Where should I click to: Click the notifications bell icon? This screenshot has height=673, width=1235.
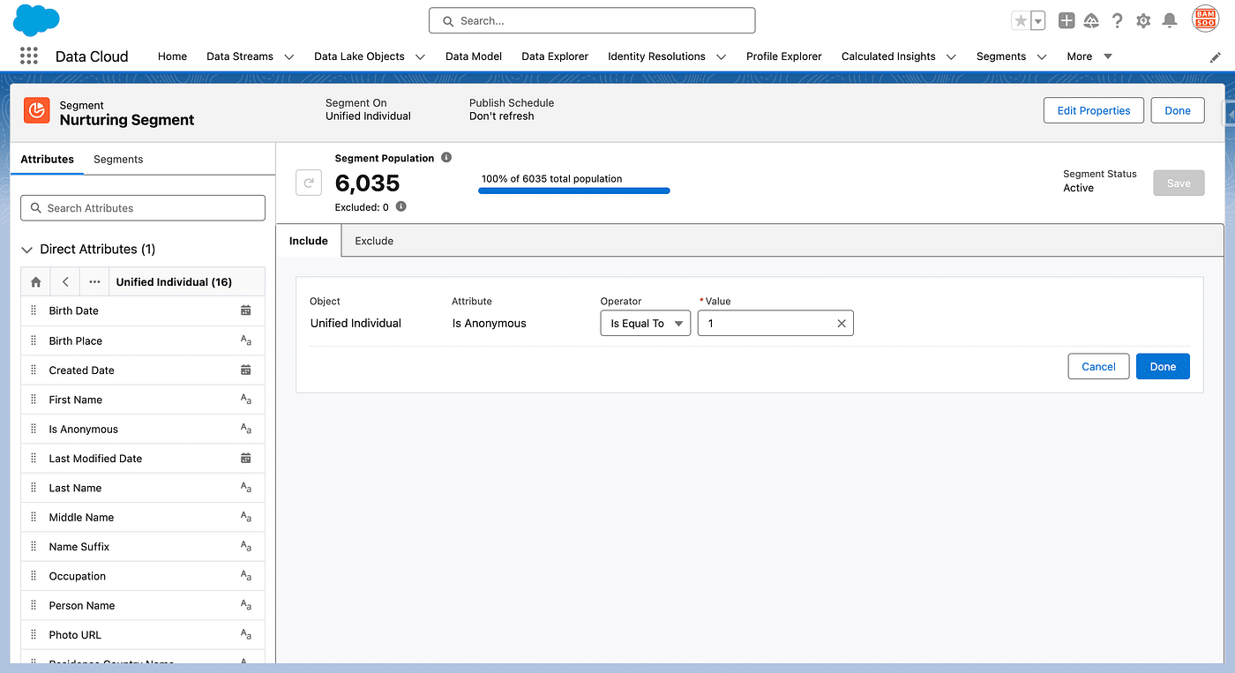1170,20
